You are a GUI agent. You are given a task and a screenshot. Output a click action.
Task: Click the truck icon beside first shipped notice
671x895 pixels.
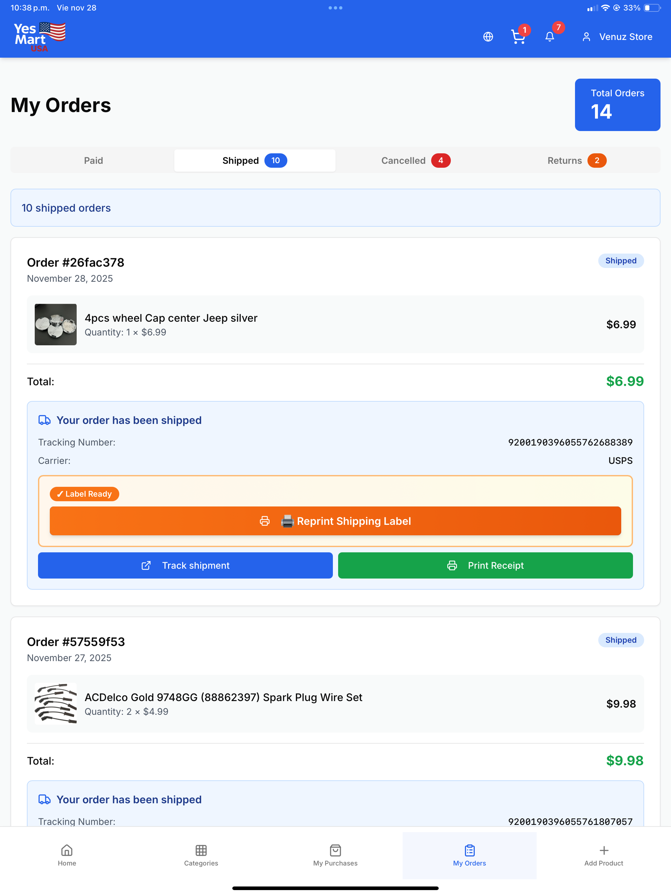[45, 420]
